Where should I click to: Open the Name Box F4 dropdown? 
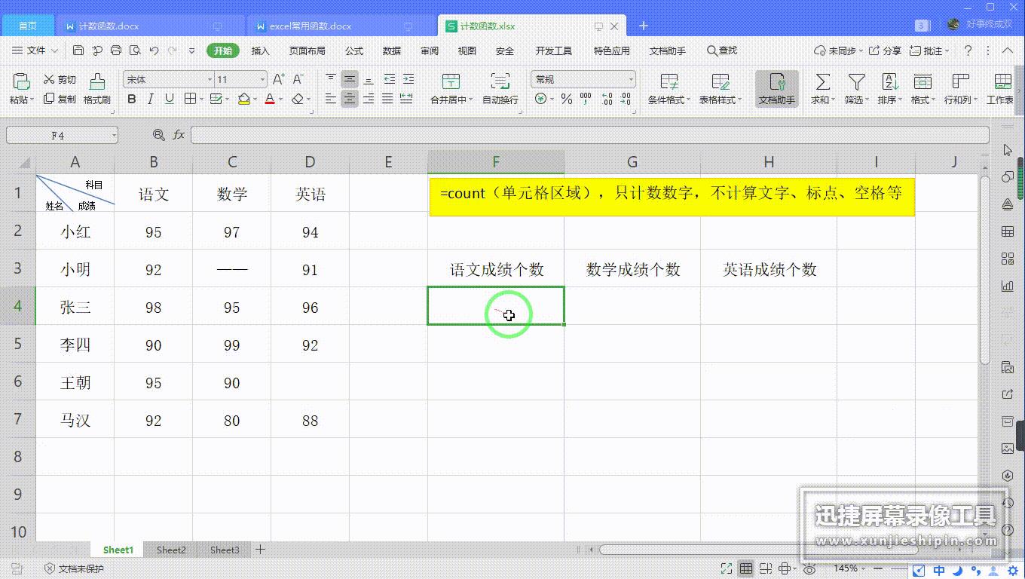114,136
